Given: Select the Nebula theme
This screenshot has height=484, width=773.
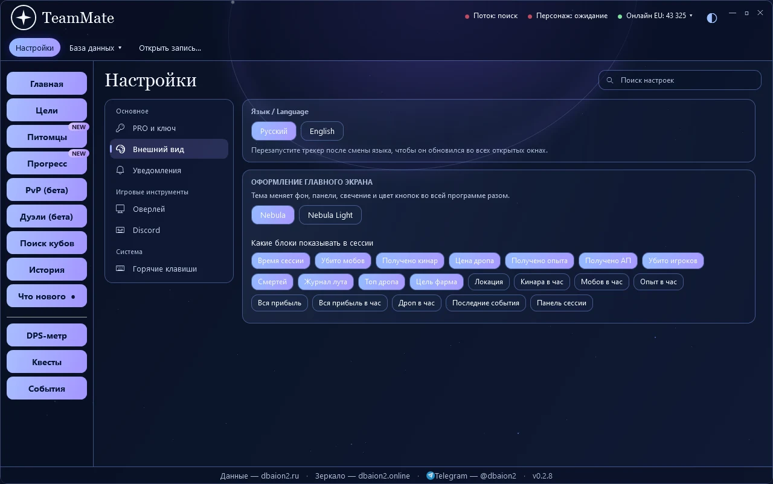Looking at the screenshot, I should click(273, 215).
